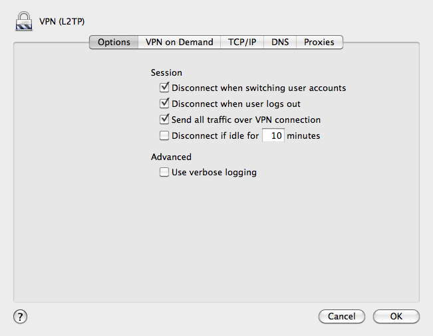Enable Disconnect if idle checkbox
This screenshot has width=433, height=336.
(x=164, y=135)
